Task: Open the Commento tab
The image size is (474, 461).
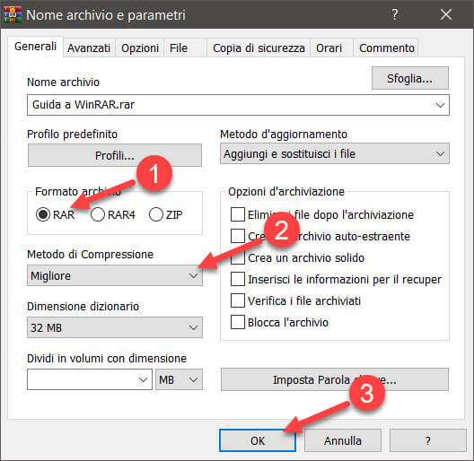Action: point(386,48)
